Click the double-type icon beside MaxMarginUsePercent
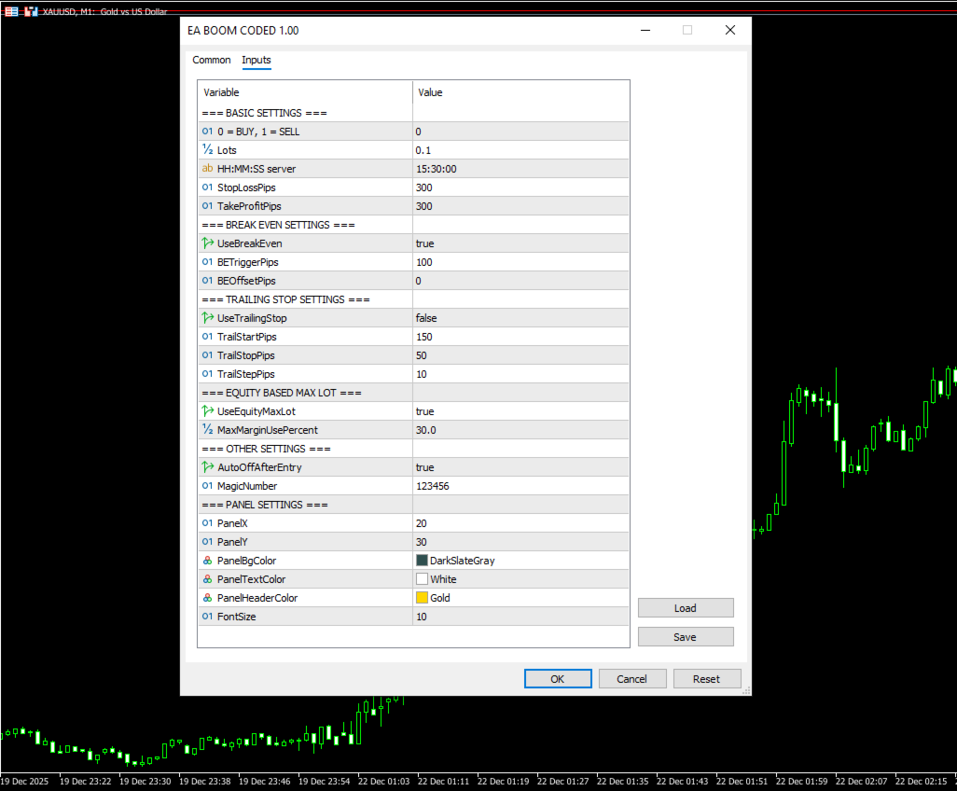The image size is (957, 791). click(x=207, y=429)
